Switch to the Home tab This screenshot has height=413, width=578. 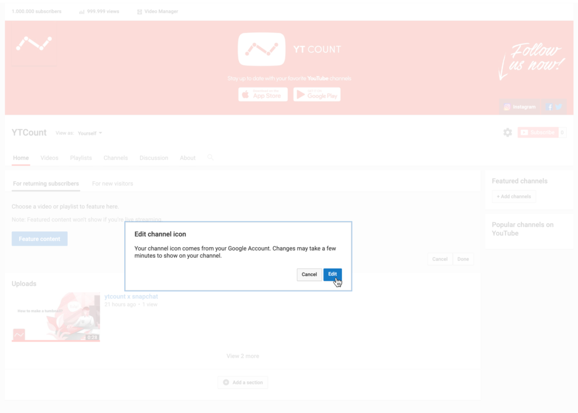21,158
